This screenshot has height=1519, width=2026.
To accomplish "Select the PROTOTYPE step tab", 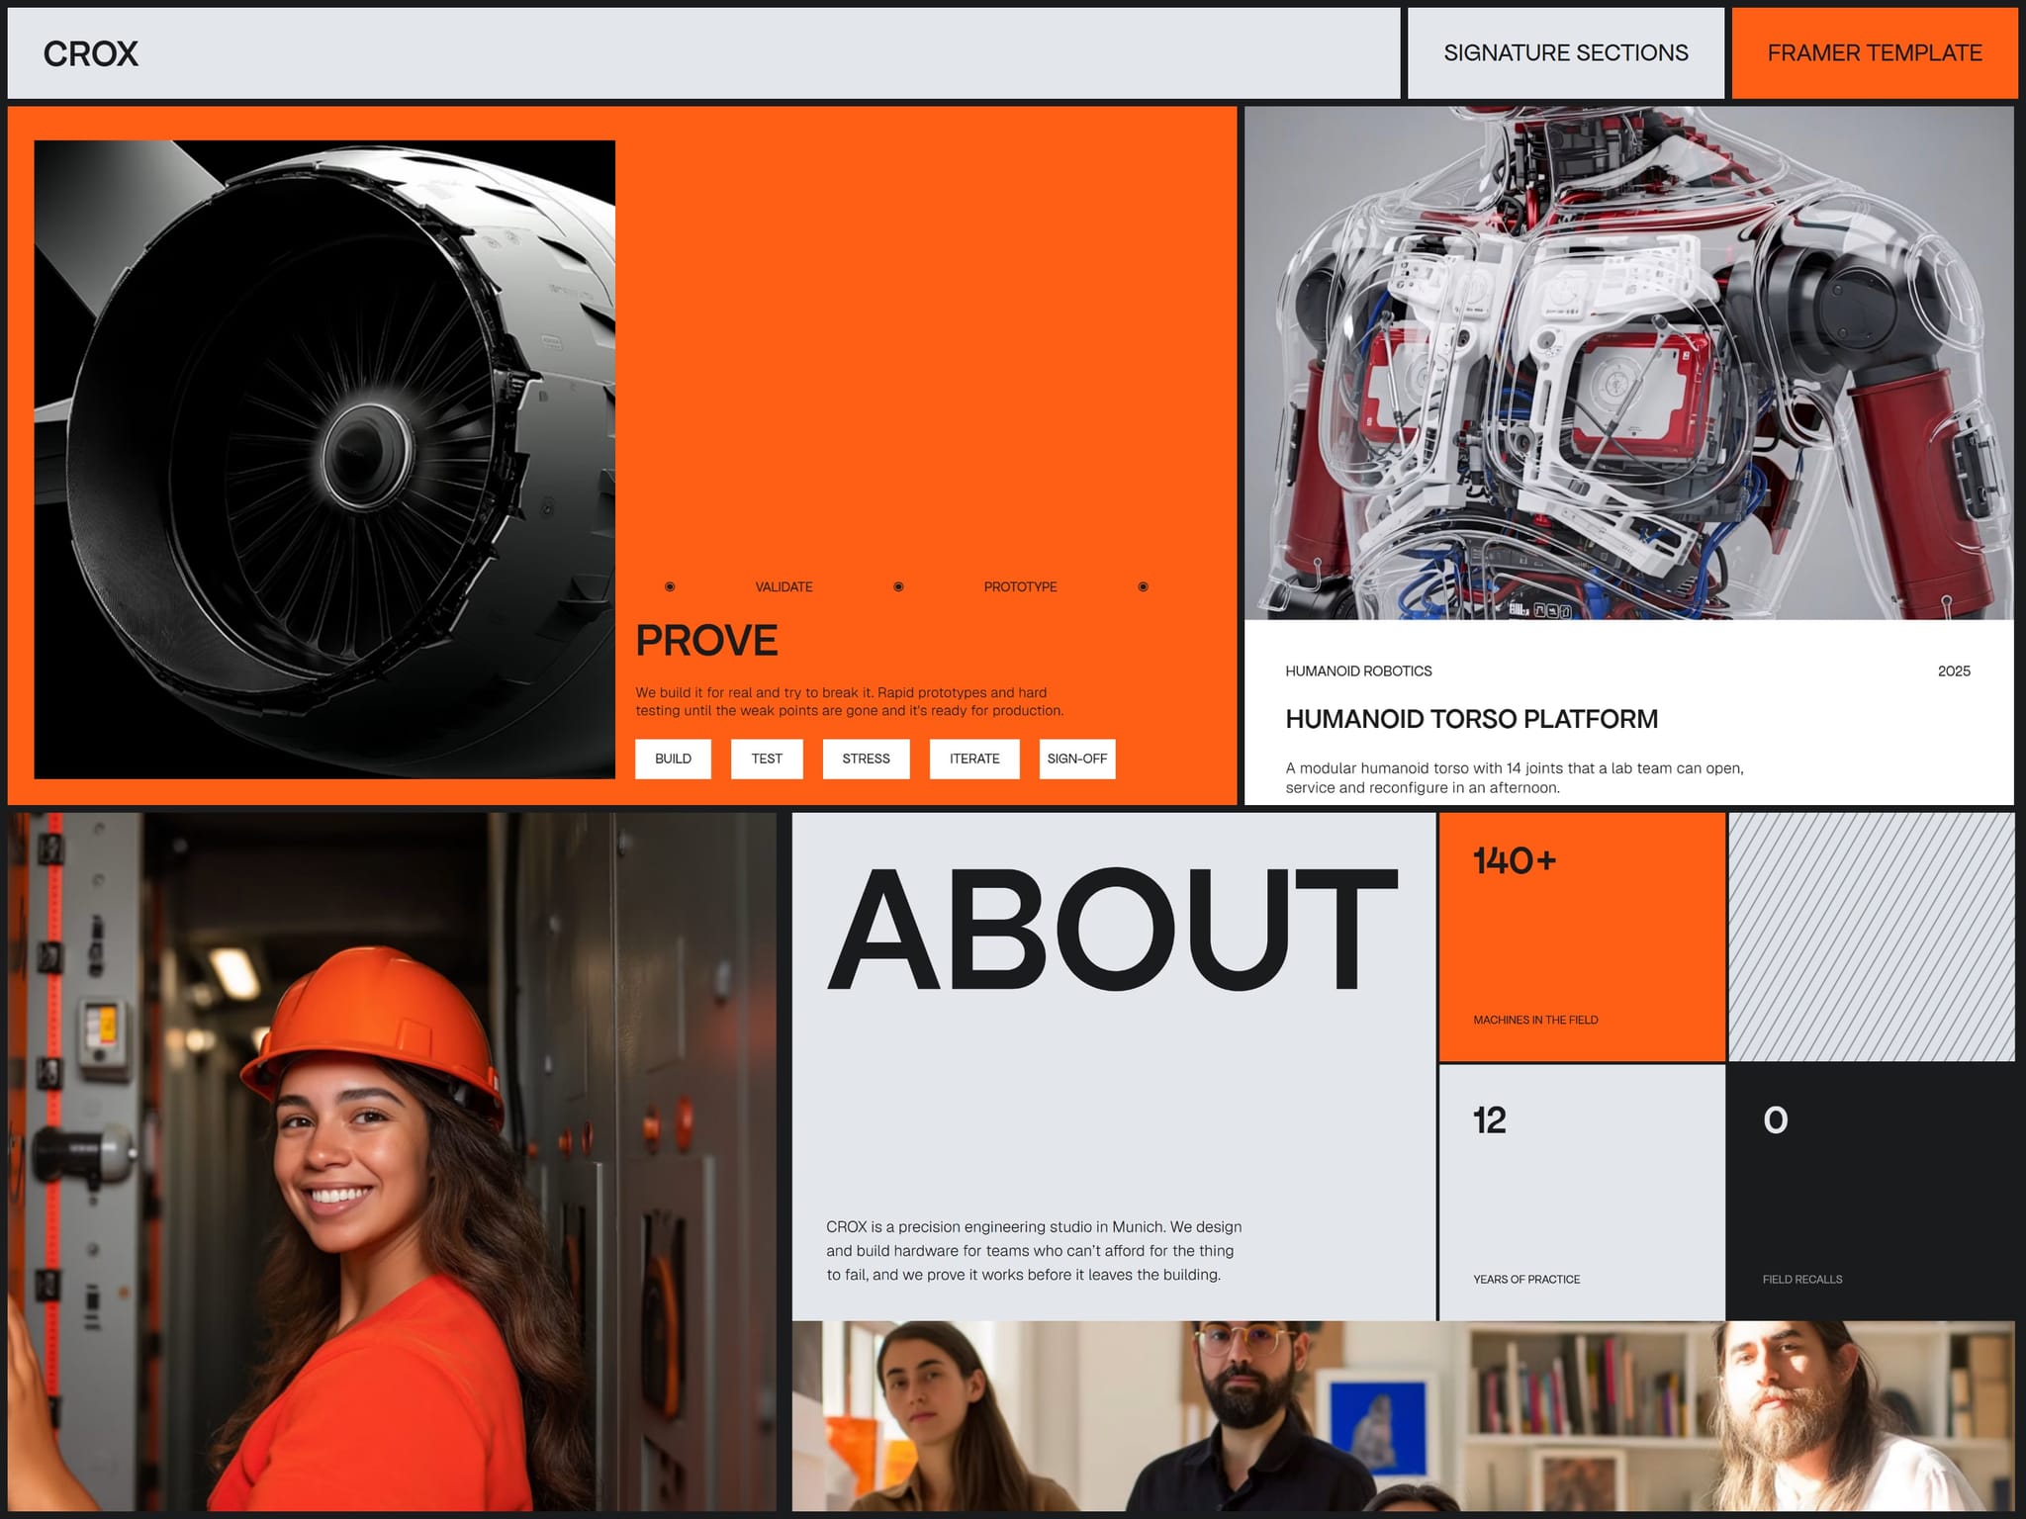I will click(1020, 587).
